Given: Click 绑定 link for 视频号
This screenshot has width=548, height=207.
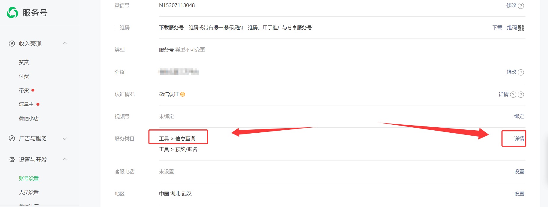Looking at the screenshot, I should (519, 116).
